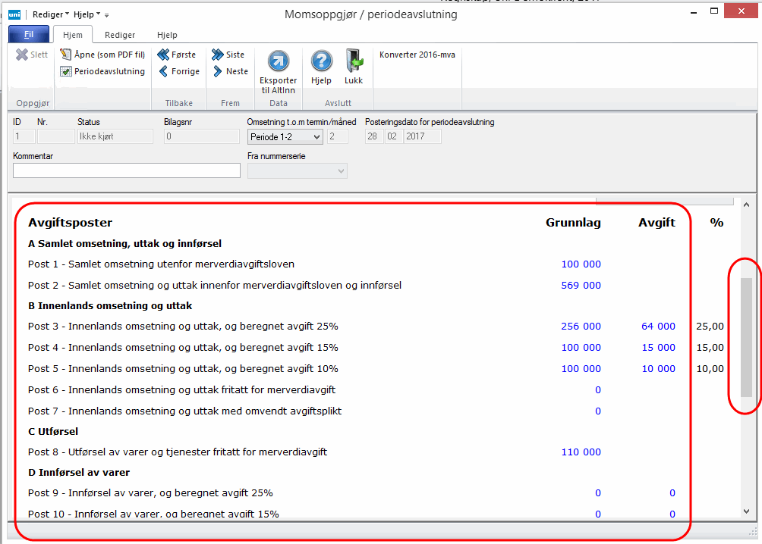Click the Periodeavslutning toolbar button
The width and height of the screenshot is (762, 544).
[102, 71]
